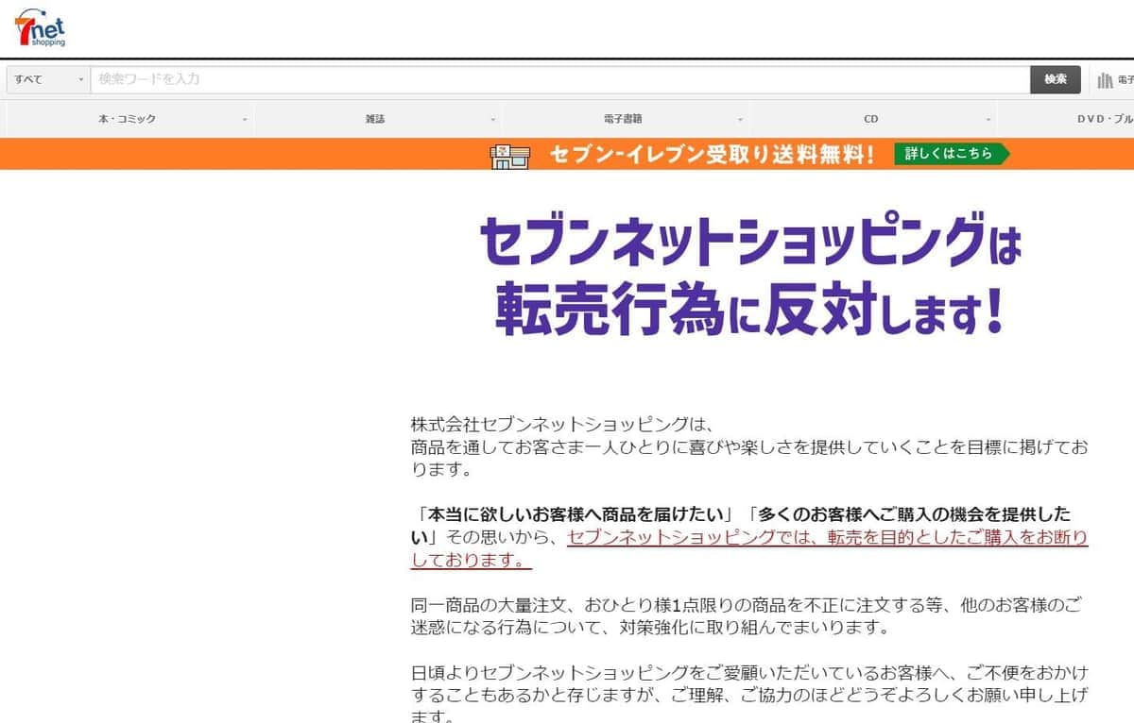Open the 電子書籍 category menu
This screenshot has width=1134, height=723.
pos(624,119)
